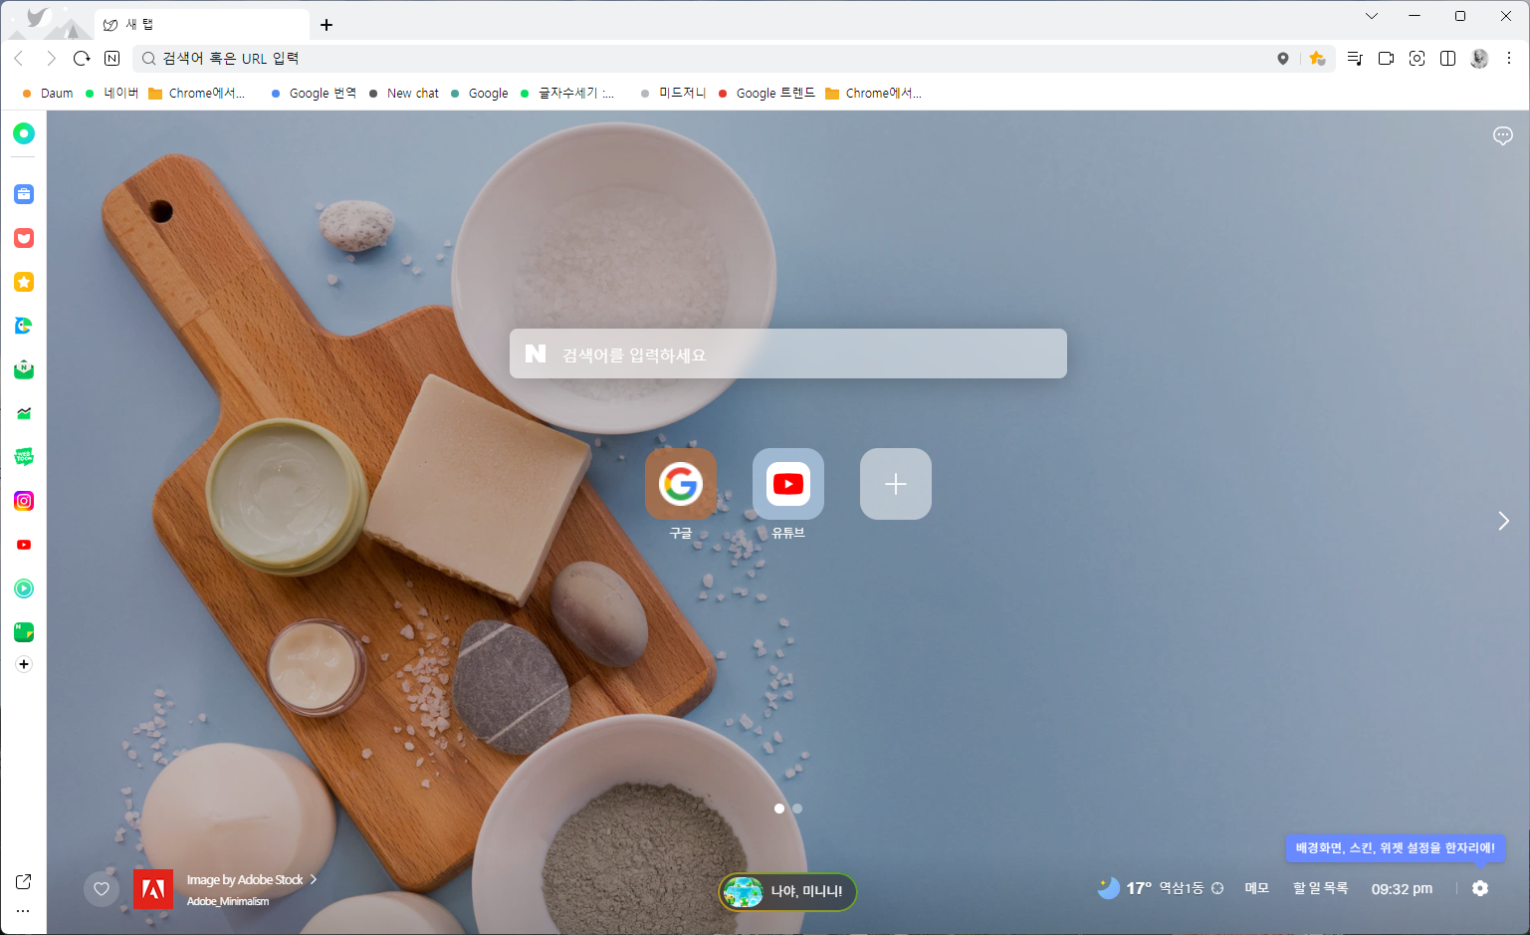Open the tab list dropdown chevron
1530x935 pixels.
(1371, 16)
